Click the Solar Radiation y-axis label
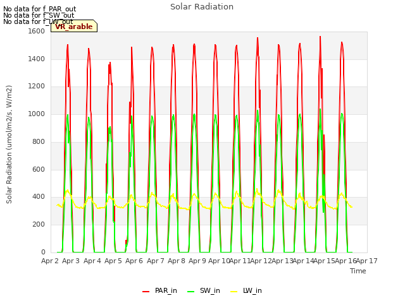This screenshot has height=303, width=405. click(x=9, y=145)
